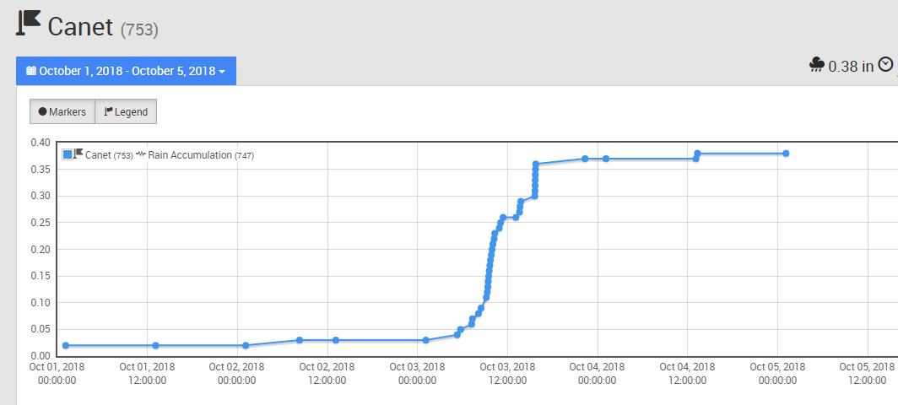Click the 0.38 in rainfall total text

coord(851,66)
